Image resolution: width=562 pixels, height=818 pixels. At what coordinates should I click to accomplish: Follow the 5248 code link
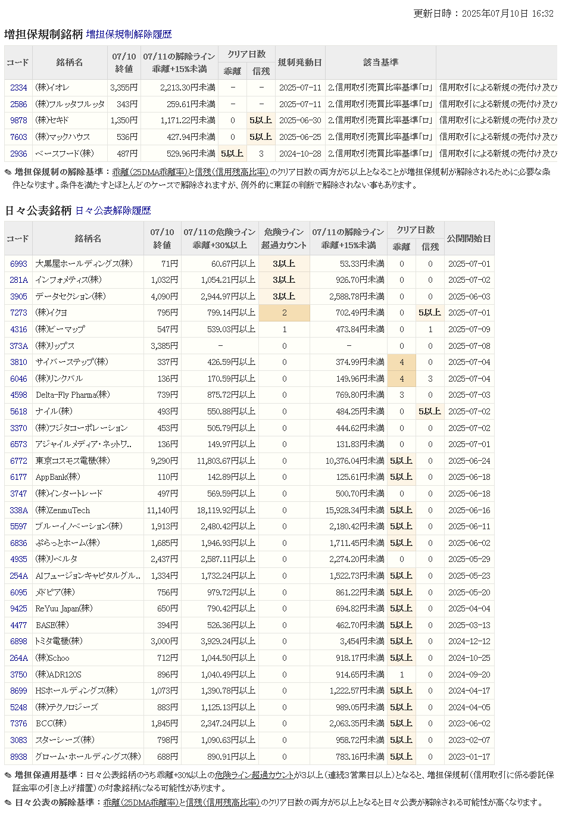[18, 707]
